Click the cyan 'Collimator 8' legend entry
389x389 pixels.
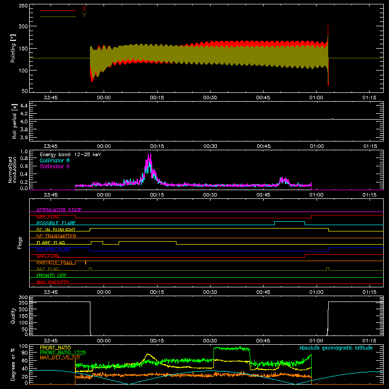(x=54, y=160)
